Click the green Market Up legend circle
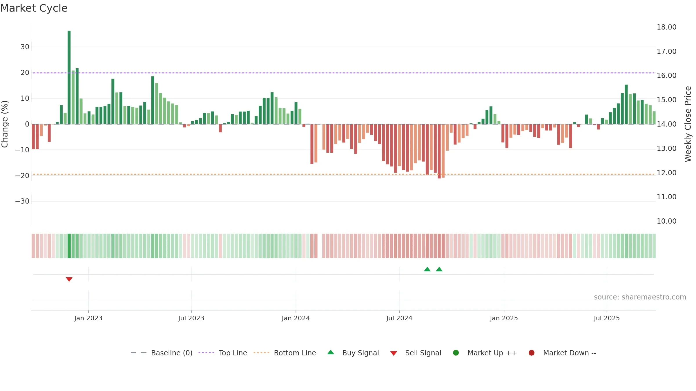This screenshot has height=391, width=696. pyautogui.click(x=456, y=353)
